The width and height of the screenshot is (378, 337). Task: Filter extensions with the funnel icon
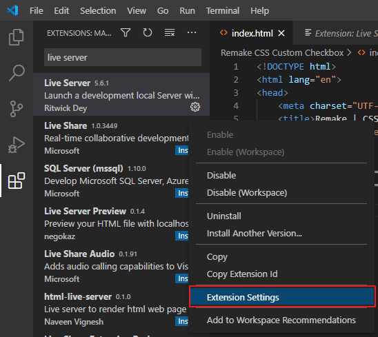pyautogui.click(x=126, y=32)
